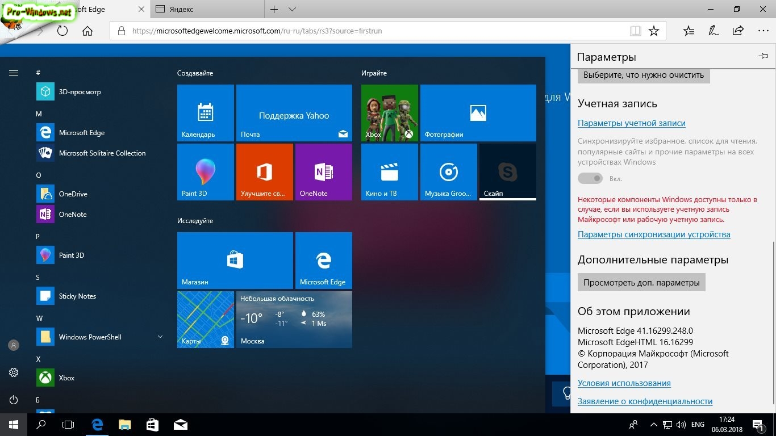This screenshot has height=436, width=776.
Task: Open 3D-просмотр from the app list
Action: 100,91
